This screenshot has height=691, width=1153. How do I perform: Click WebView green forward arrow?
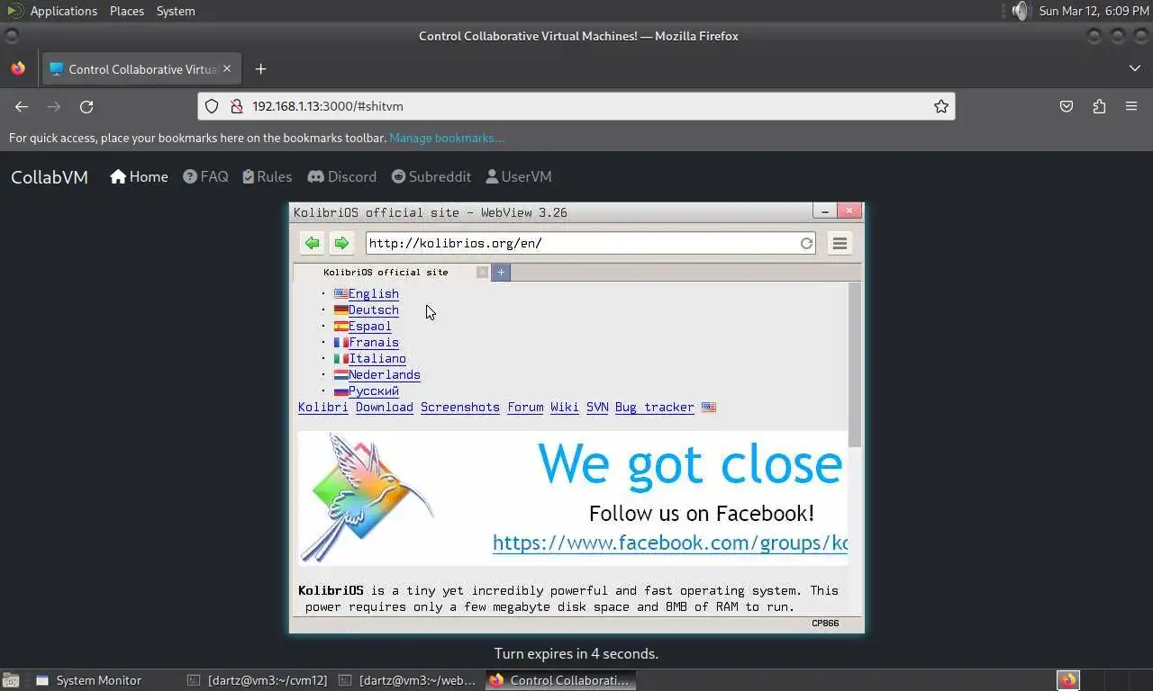[x=340, y=243]
